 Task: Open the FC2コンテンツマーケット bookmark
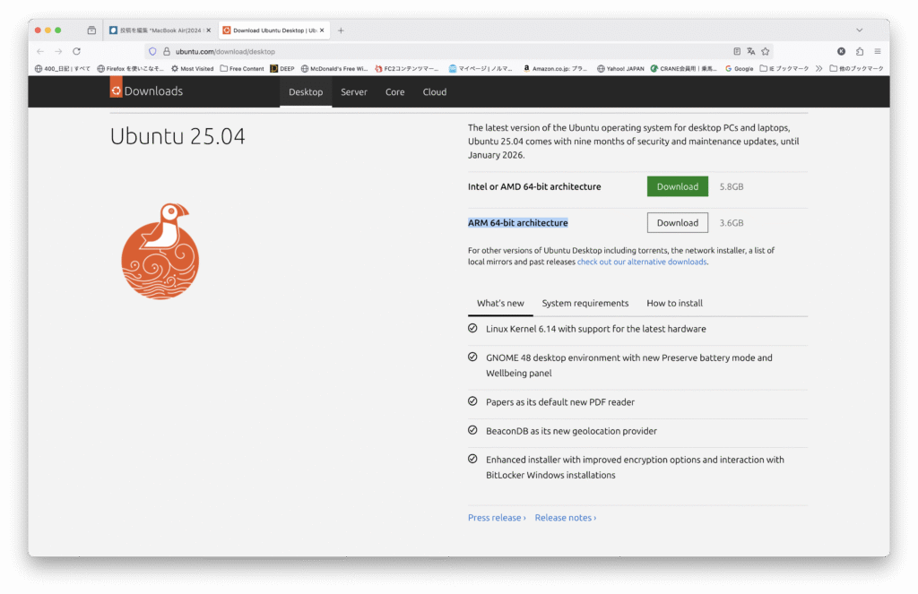tap(406, 68)
